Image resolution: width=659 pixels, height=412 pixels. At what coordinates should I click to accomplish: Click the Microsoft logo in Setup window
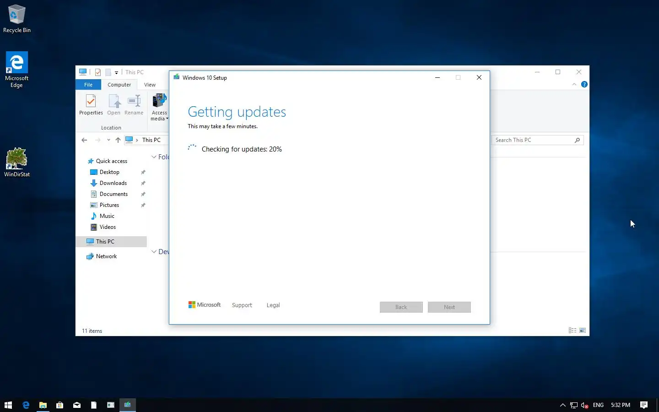pyautogui.click(x=205, y=305)
